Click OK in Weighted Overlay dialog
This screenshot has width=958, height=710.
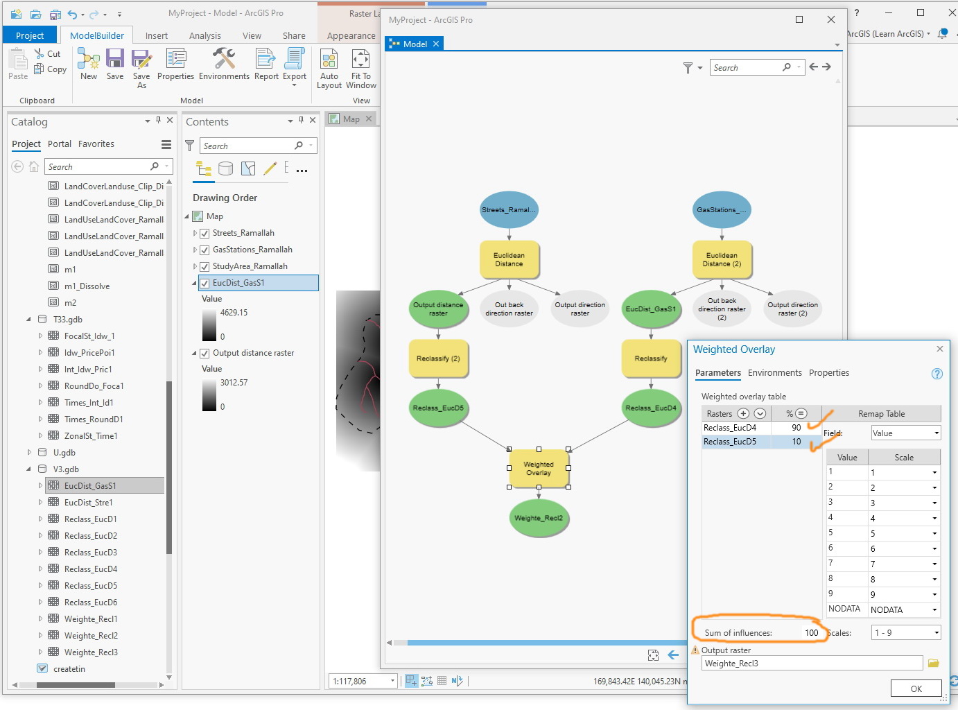[916, 689]
